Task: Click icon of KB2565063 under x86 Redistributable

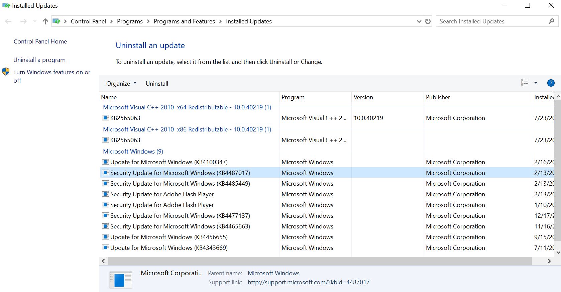Action: coord(106,140)
